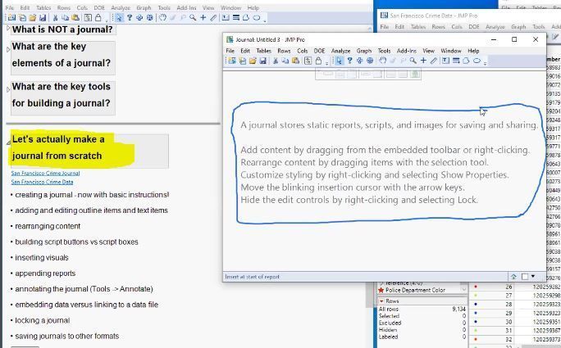
Task: Open the File menu in Untitled 3 window
Action: coord(230,51)
